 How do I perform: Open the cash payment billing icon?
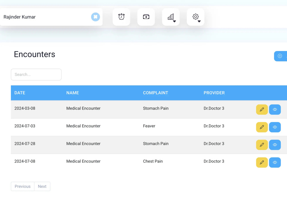pos(146,17)
